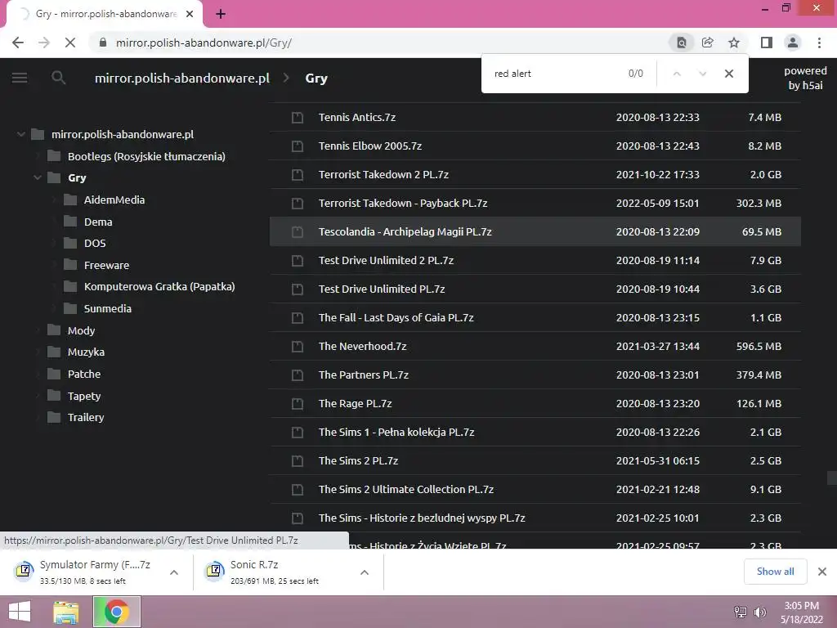
Task: Download The Rage PL.7z
Action: (355, 404)
